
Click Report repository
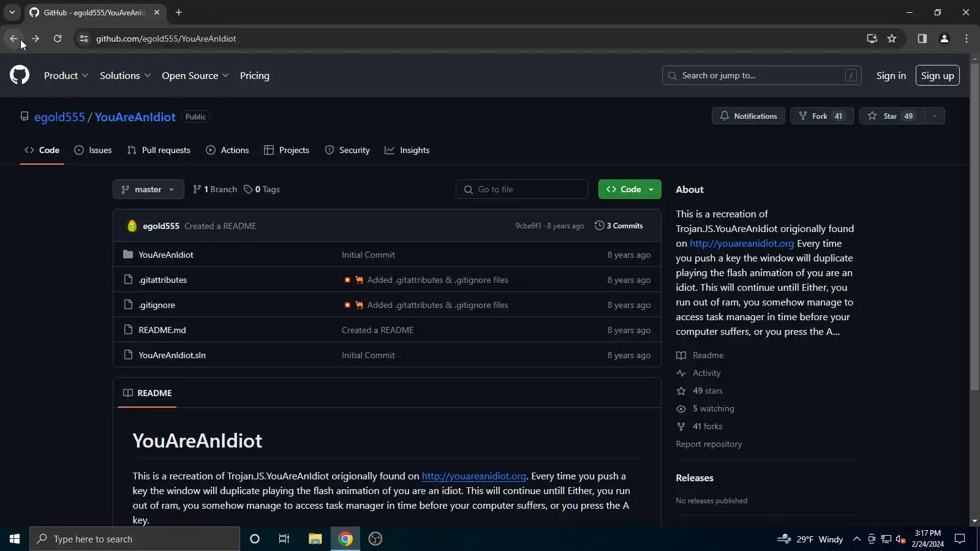point(709,444)
